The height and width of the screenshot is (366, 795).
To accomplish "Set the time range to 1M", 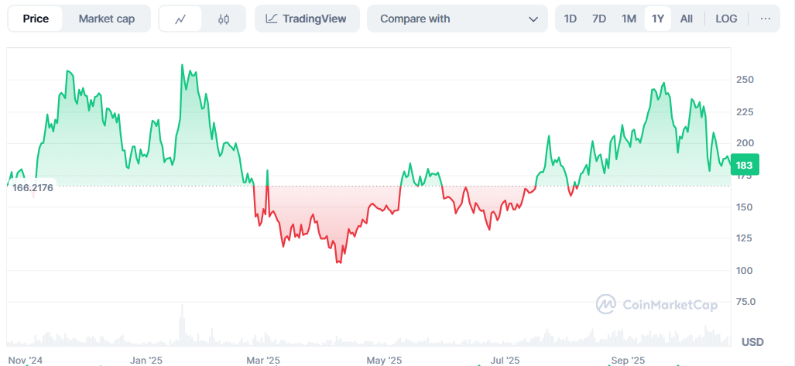I will tap(629, 19).
